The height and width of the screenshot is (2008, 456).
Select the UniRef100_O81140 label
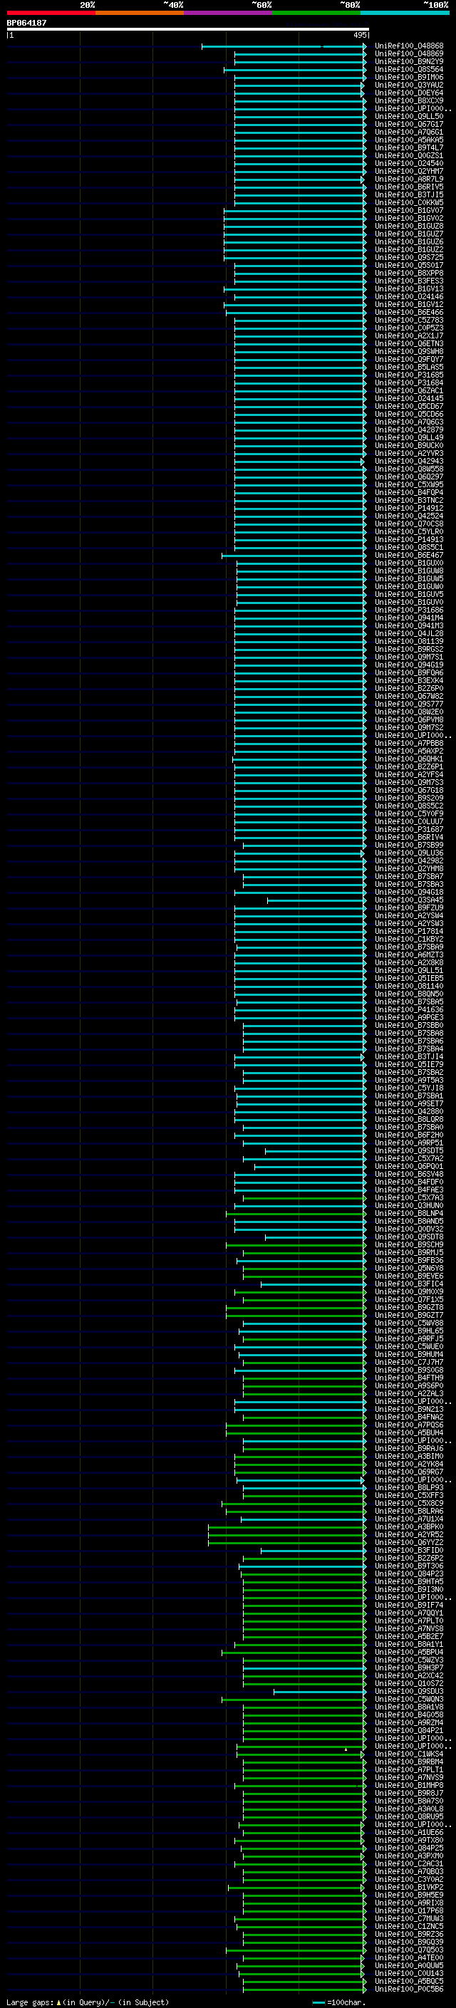[x=409, y=986]
